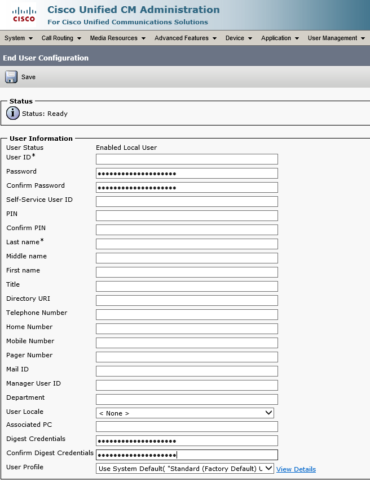The width and height of the screenshot is (370, 480).
Task: Select the Self-Service User ID field
Action: tap(187, 201)
